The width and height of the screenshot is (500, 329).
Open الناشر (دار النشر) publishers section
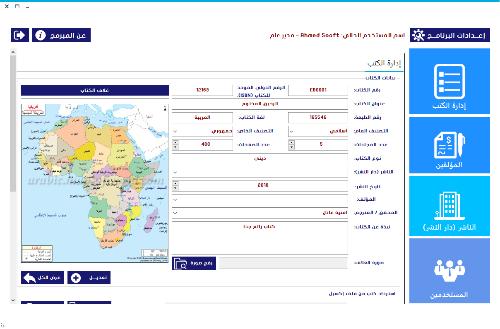click(x=450, y=206)
